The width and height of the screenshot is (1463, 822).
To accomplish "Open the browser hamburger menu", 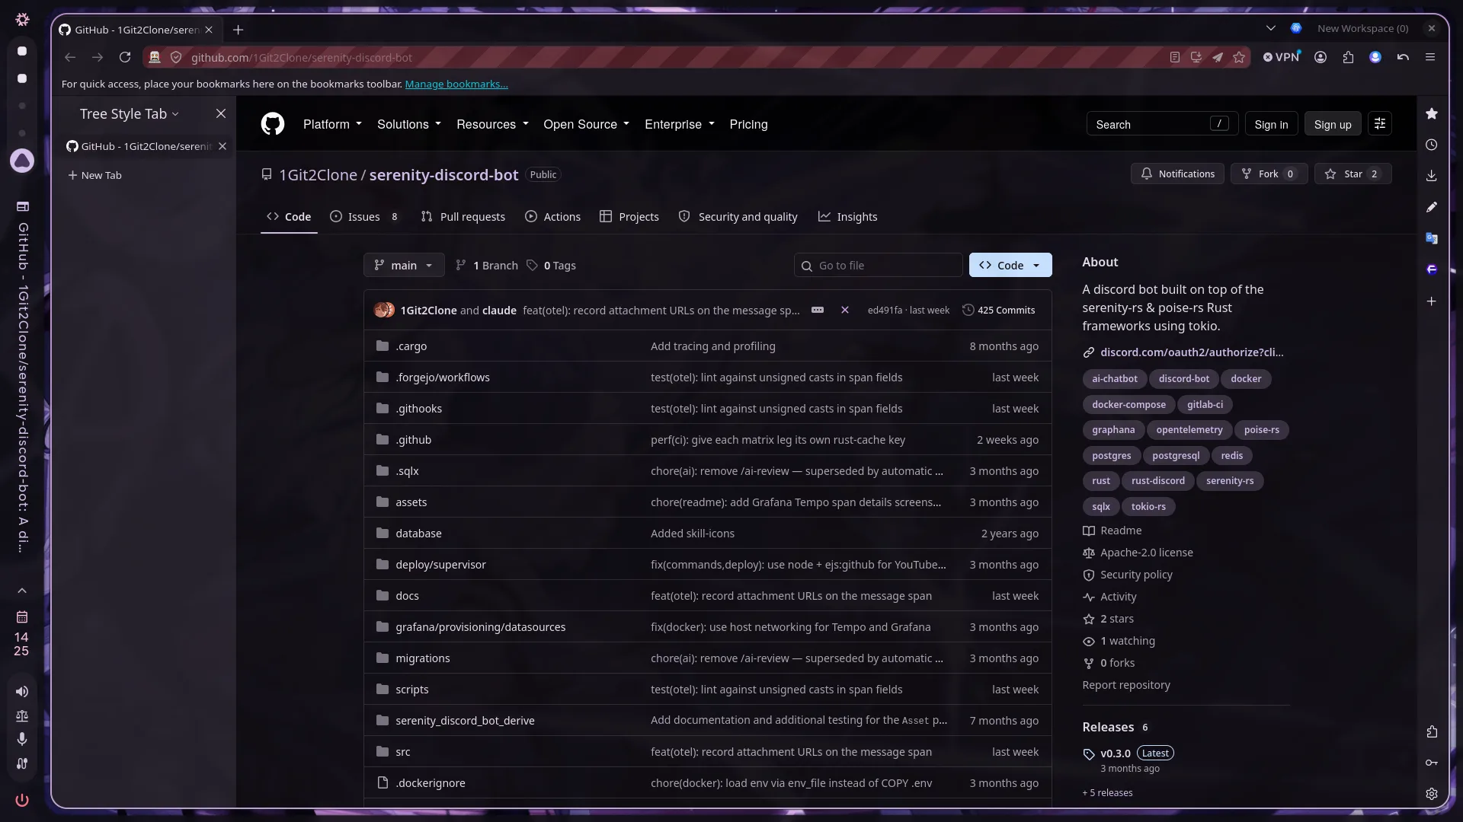I will coord(1430,57).
